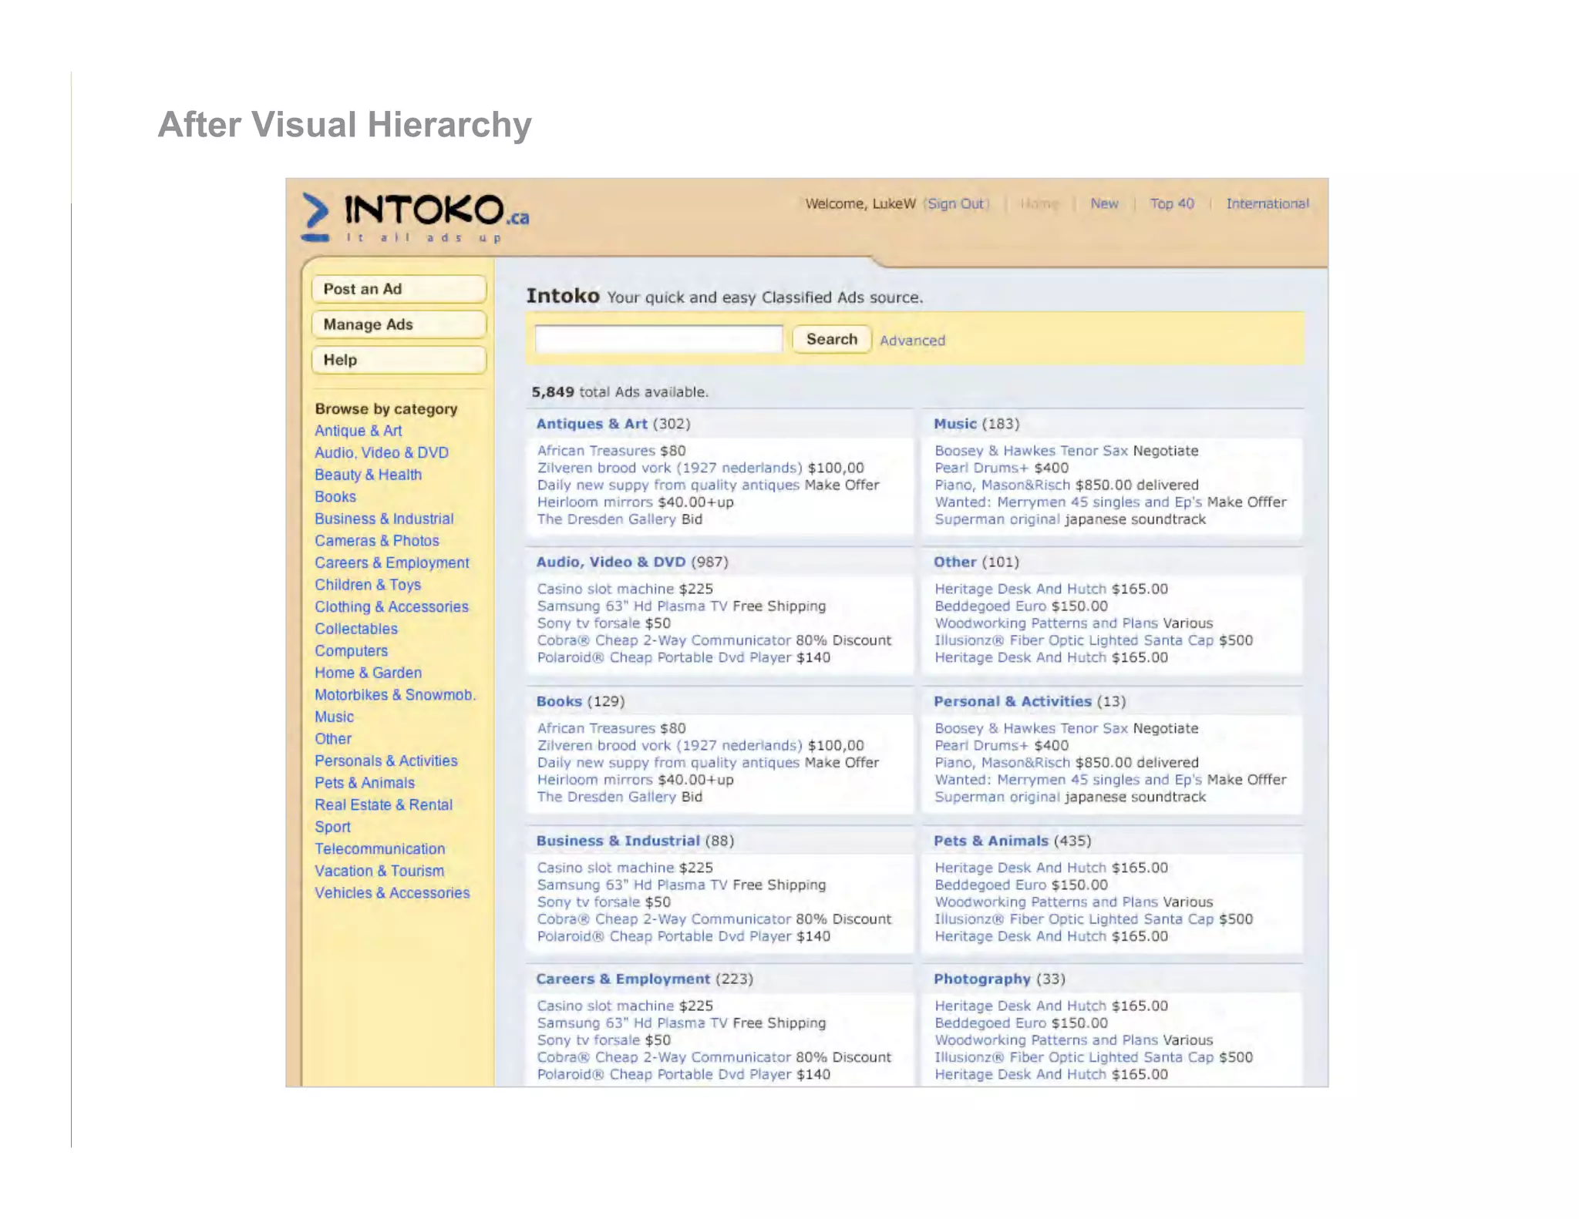Open Manage Ads
The width and height of the screenshot is (1579, 1219).
click(399, 324)
